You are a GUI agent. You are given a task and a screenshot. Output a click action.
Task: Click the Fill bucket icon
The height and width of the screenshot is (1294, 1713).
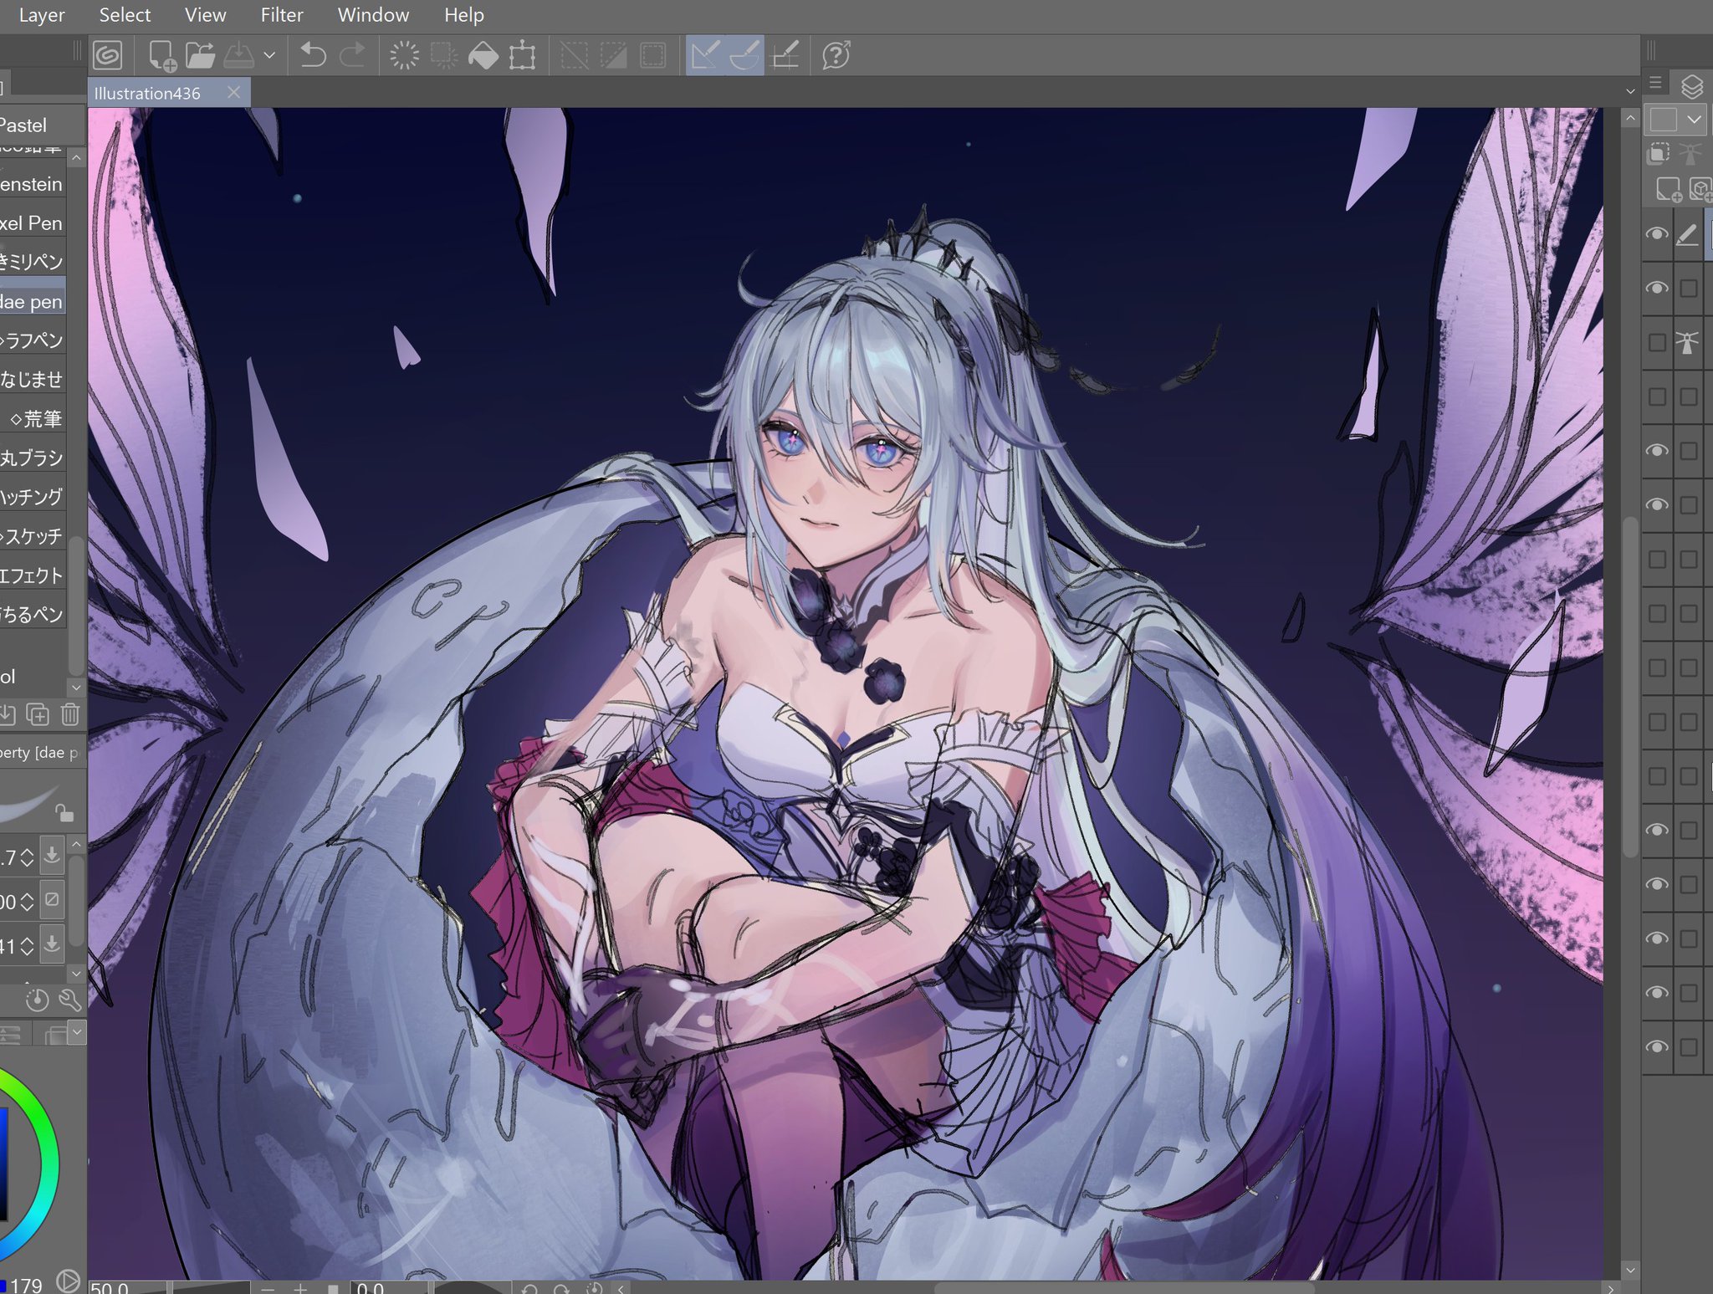(483, 56)
